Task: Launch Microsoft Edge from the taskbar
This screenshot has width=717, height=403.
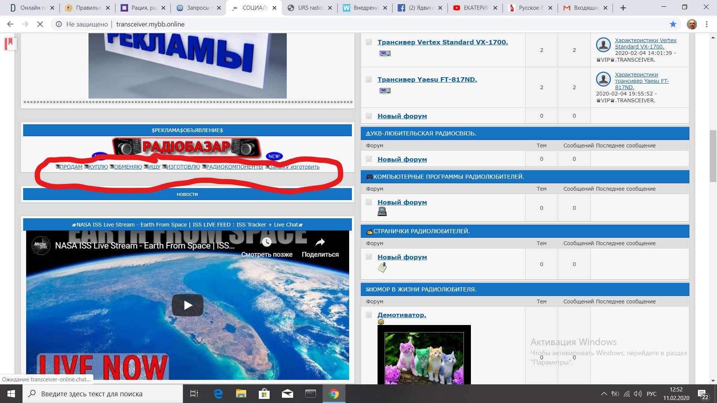Action: pos(218,394)
